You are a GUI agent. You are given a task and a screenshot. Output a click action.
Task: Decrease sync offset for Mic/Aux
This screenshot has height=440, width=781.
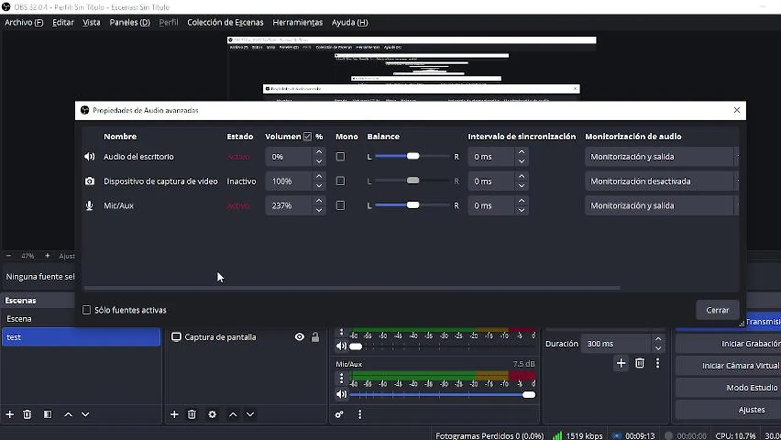[521, 210]
